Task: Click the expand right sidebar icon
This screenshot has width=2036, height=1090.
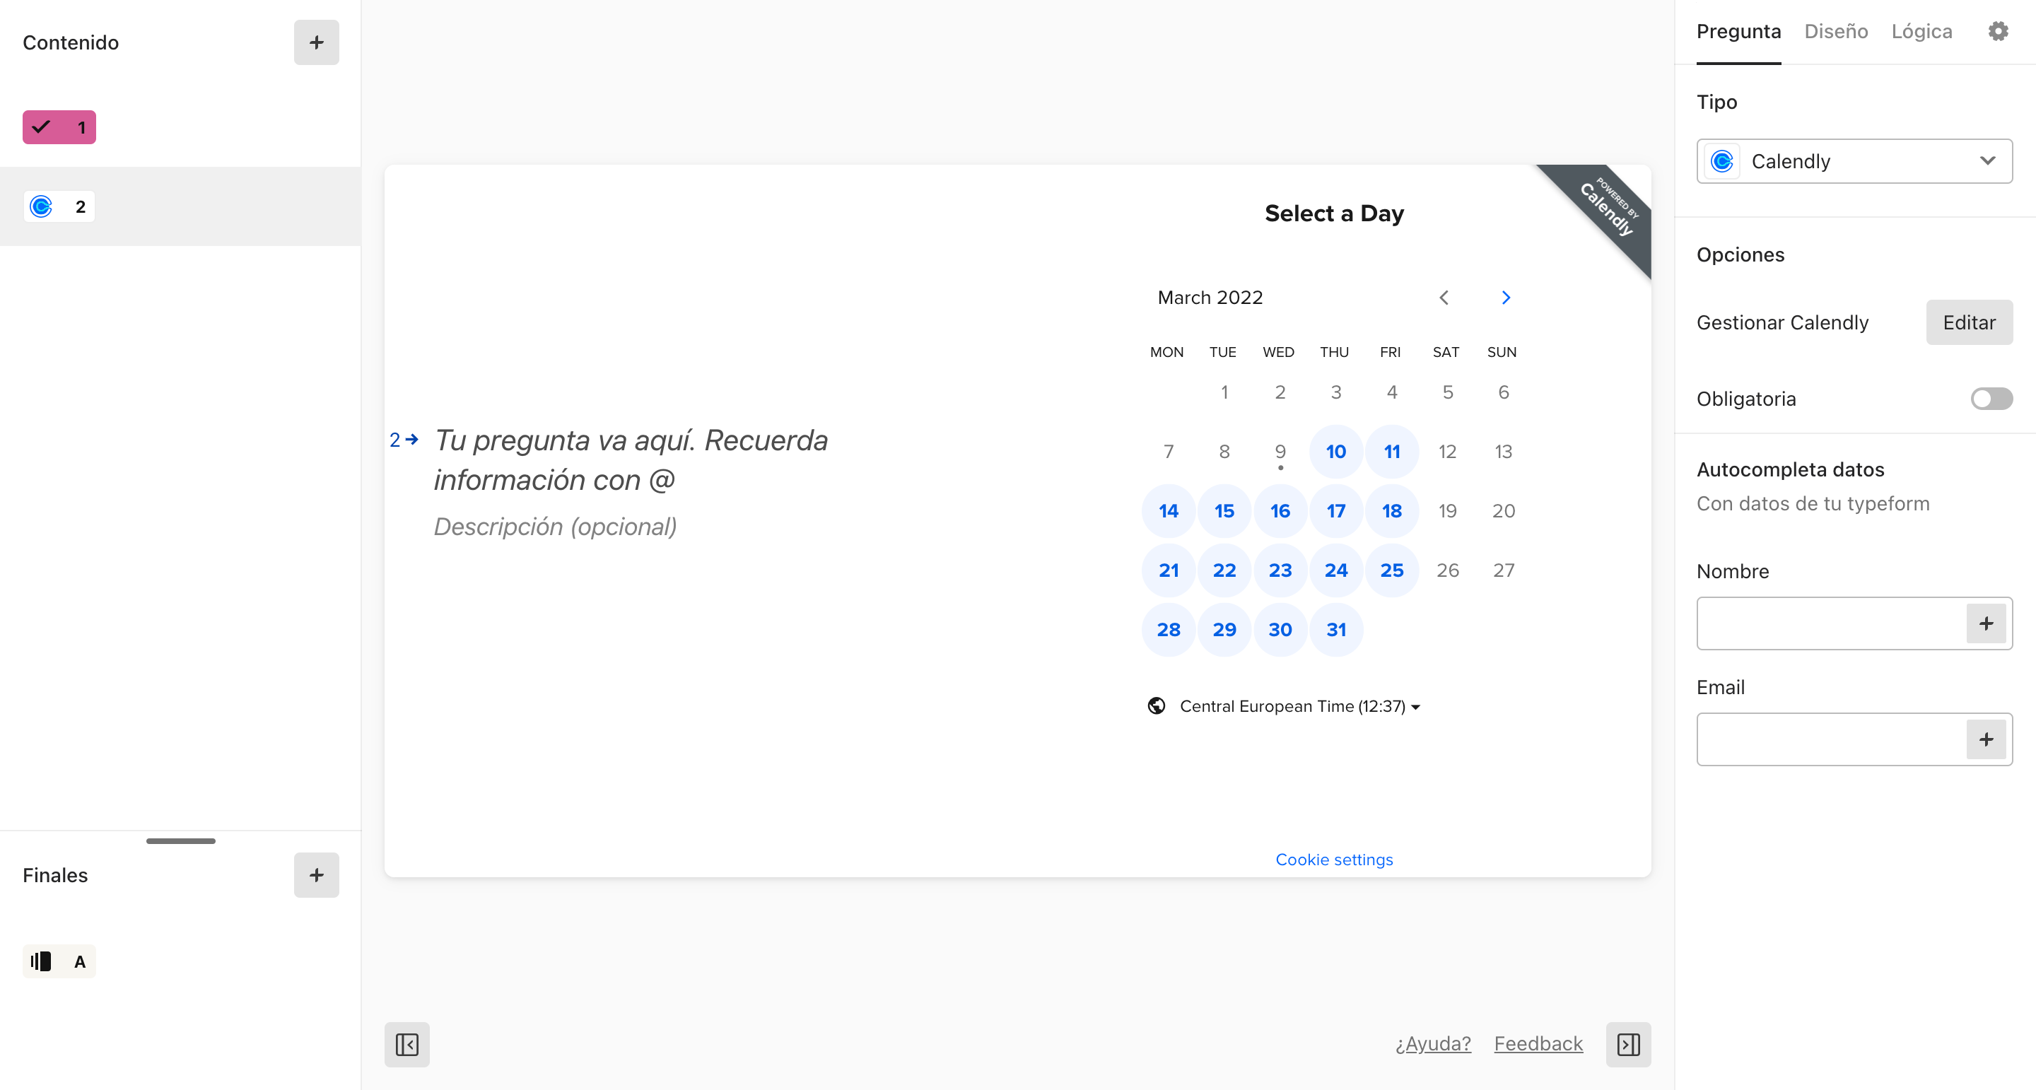Action: coord(1628,1043)
